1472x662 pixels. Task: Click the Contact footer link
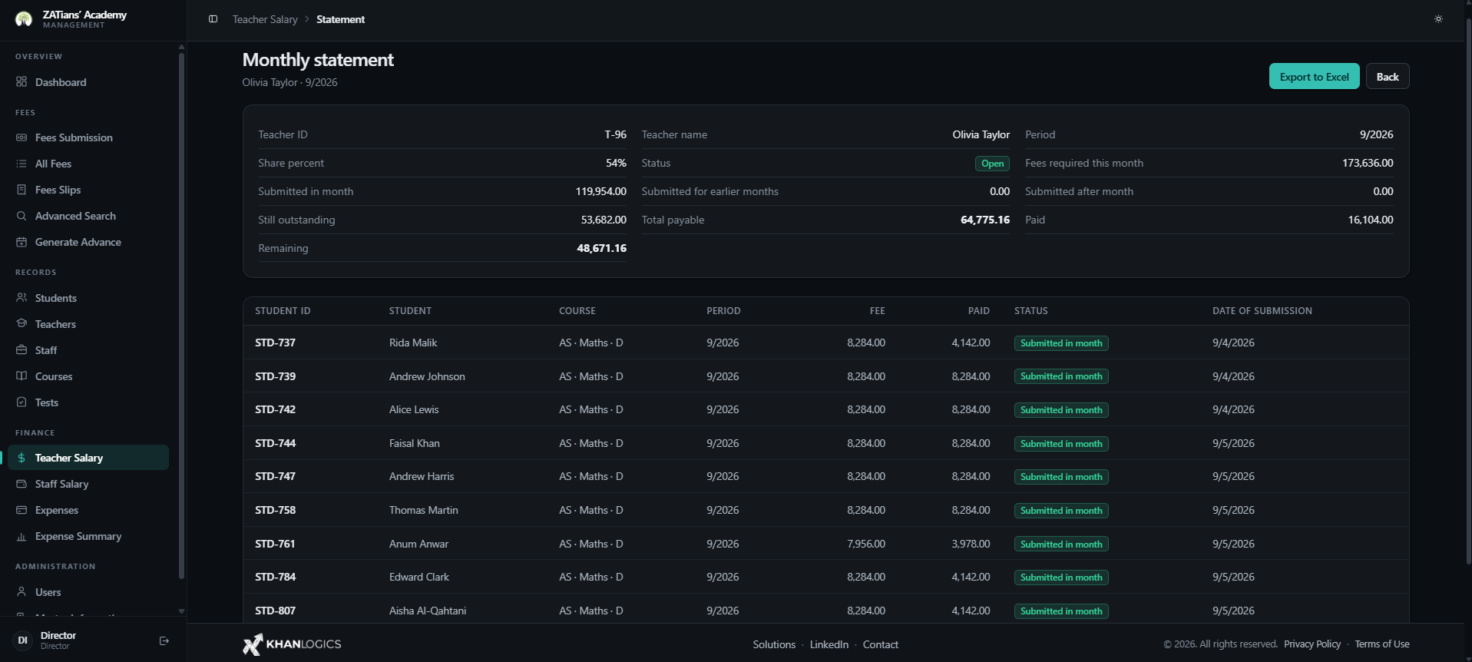(881, 644)
